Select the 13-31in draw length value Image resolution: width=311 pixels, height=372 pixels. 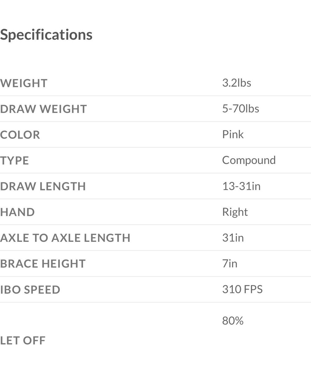coord(241,186)
